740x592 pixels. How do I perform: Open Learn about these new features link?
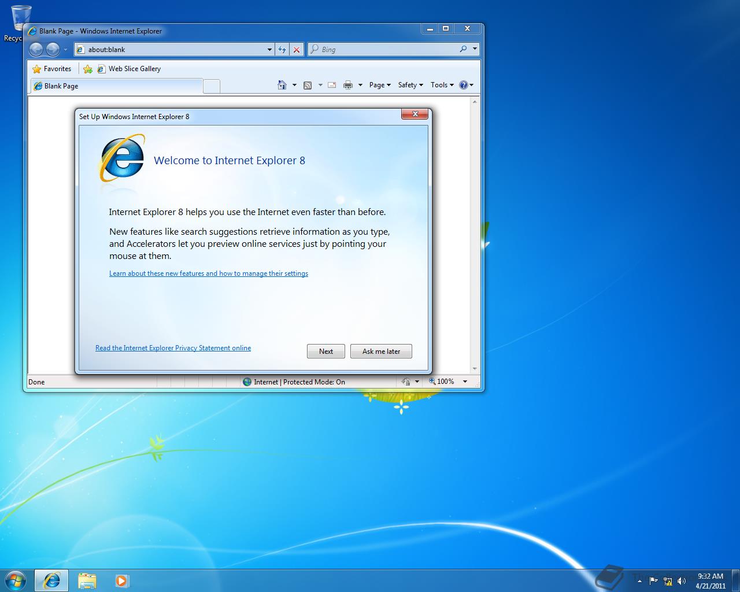209,273
